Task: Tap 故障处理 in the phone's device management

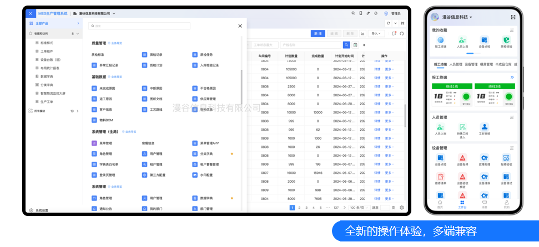Action: 484,161
